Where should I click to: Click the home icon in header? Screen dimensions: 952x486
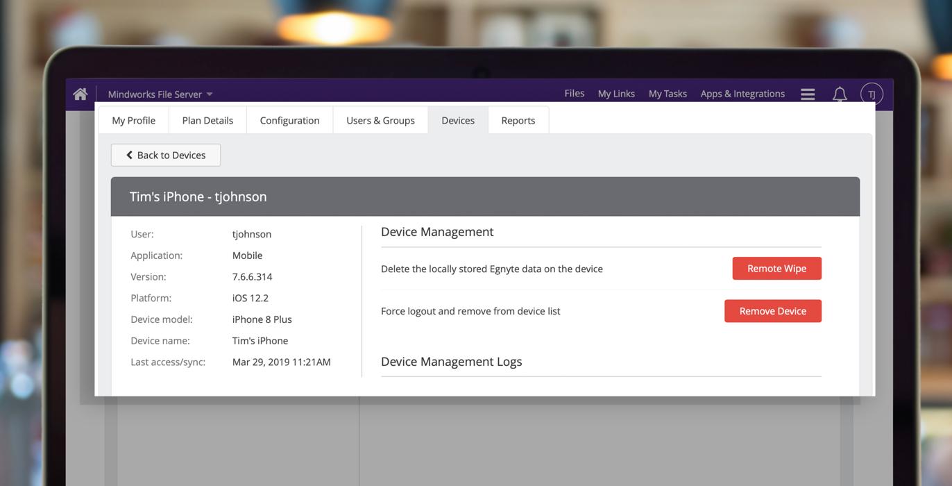(80, 94)
